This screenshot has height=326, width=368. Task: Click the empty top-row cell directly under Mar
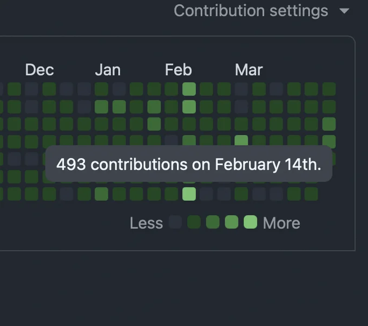pos(241,89)
